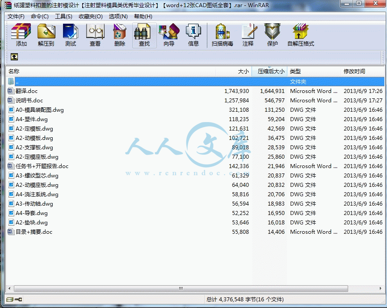Open the 文件(F) menu
This screenshot has height=308, width=387.
[x=16, y=17]
